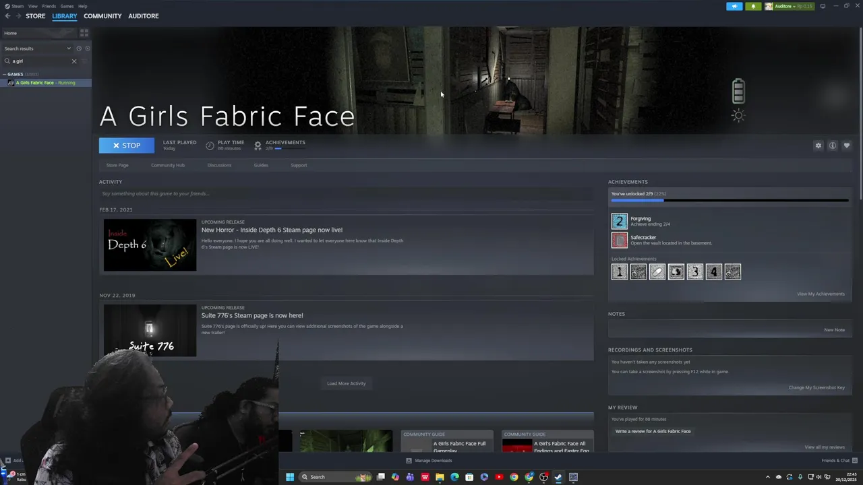Open File Explorer from the taskbar

[x=440, y=477]
